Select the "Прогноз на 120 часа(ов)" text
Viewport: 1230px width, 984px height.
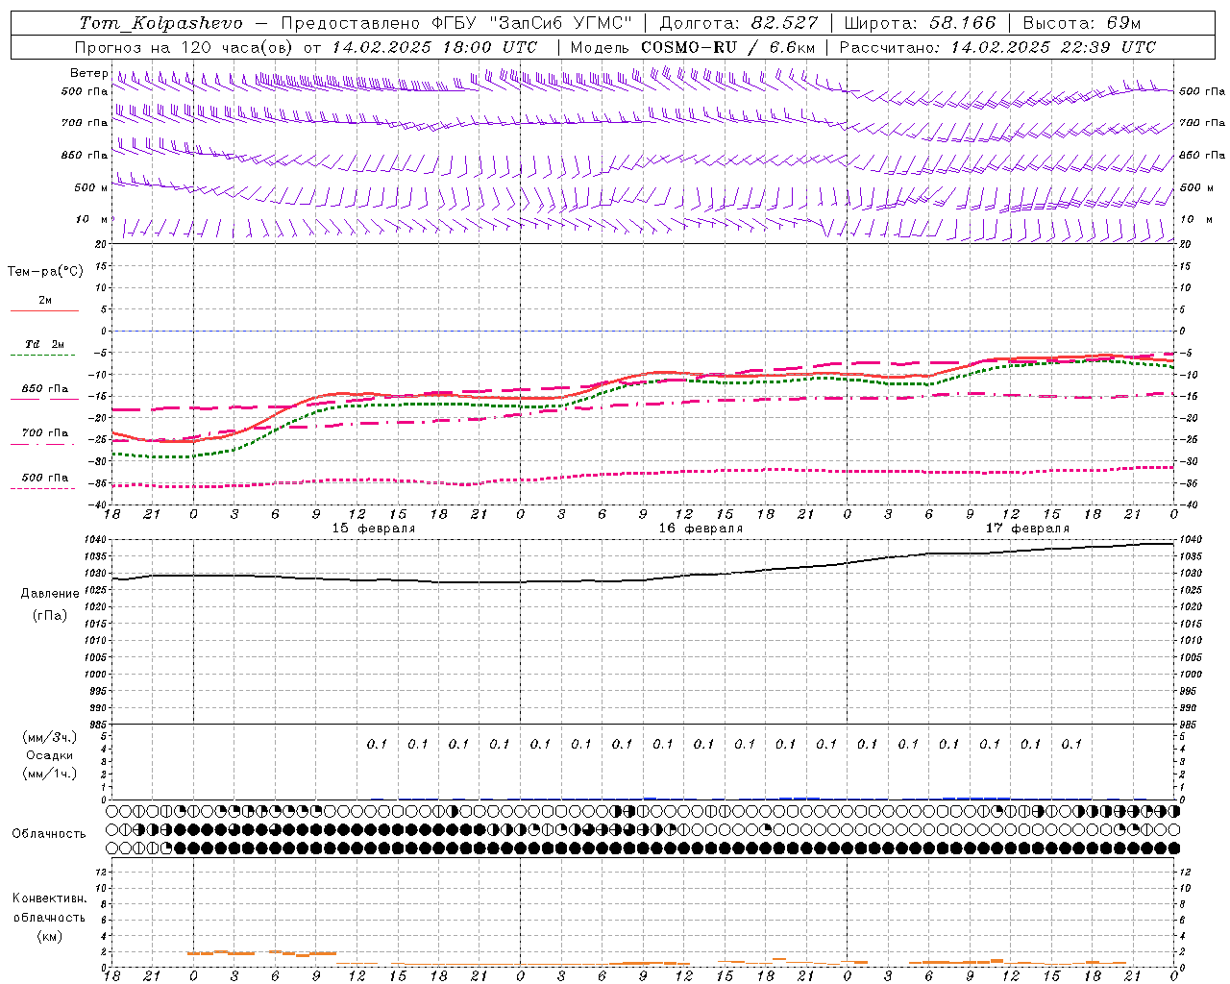(185, 47)
